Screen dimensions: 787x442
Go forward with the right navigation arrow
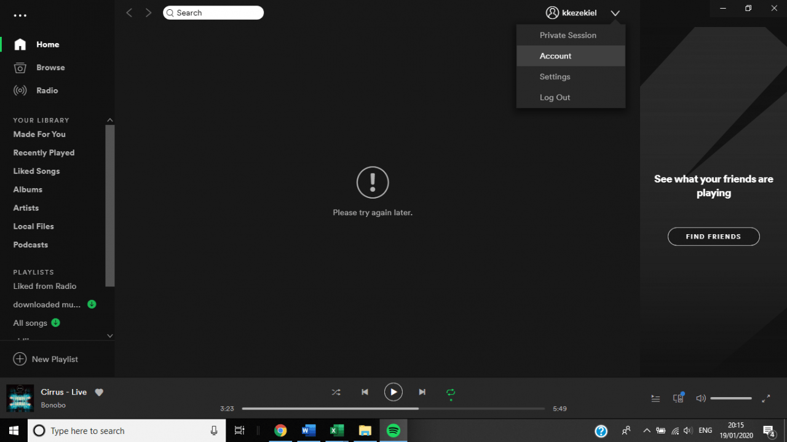pos(148,12)
